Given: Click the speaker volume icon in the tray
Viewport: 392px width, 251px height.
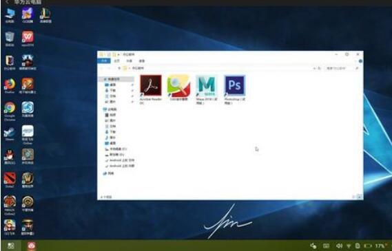Looking at the screenshot, I should pyautogui.click(x=339, y=246).
